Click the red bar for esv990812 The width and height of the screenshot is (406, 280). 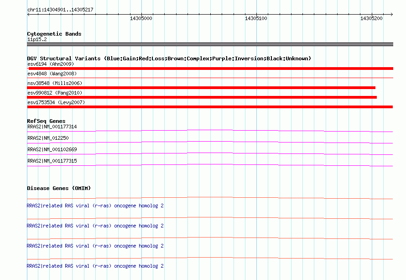click(x=202, y=97)
